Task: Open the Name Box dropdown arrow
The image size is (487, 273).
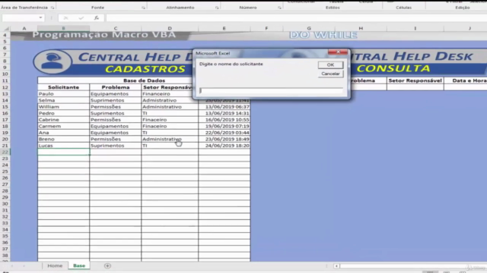Action: [x=40, y=18]
